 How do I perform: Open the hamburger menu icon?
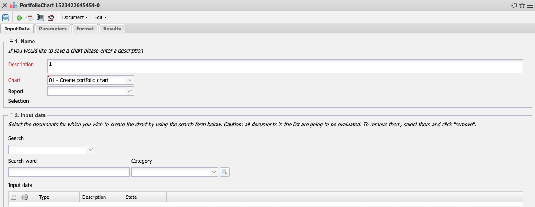click(530, 5)
